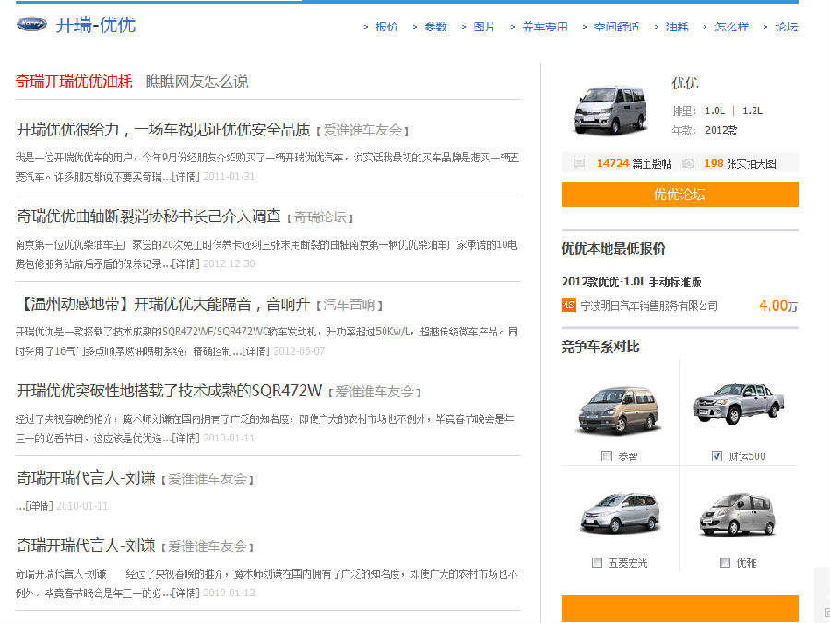Click the orange 4S dealer badge icon

pos(569,304)
